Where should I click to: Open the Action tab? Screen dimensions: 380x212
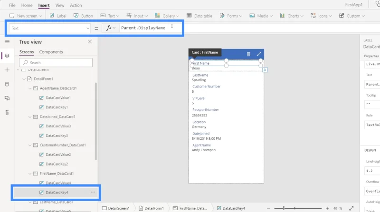pyautogui.click(x=76, y=5)
